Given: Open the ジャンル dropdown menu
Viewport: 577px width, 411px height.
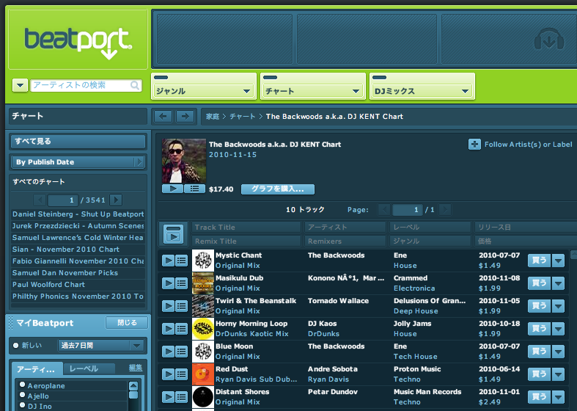Looking at the screenshot, I should pos(204,91).
